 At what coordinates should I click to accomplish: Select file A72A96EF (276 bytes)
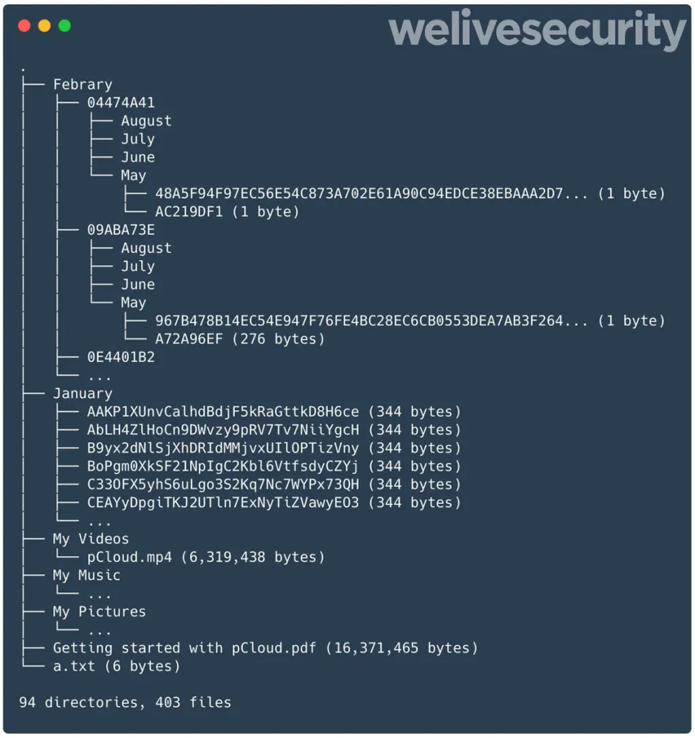240,339
